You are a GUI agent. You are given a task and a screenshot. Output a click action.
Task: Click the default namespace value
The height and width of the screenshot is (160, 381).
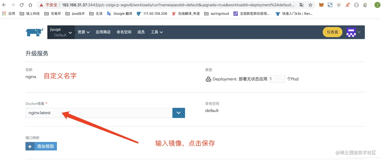coord(212,111)
